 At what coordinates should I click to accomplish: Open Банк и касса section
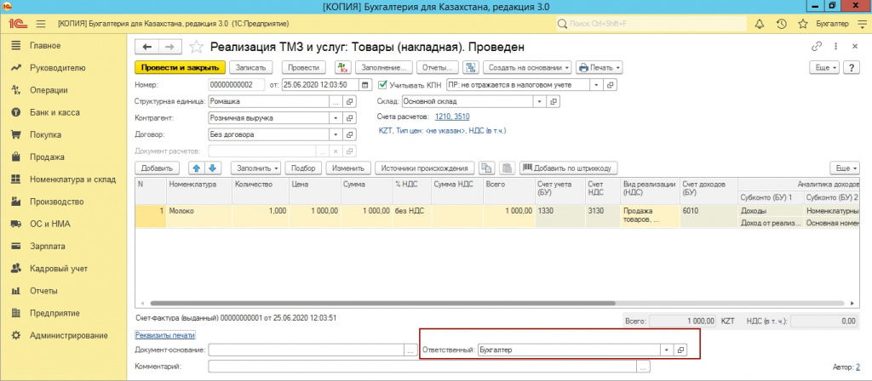(x=54, y=112)
